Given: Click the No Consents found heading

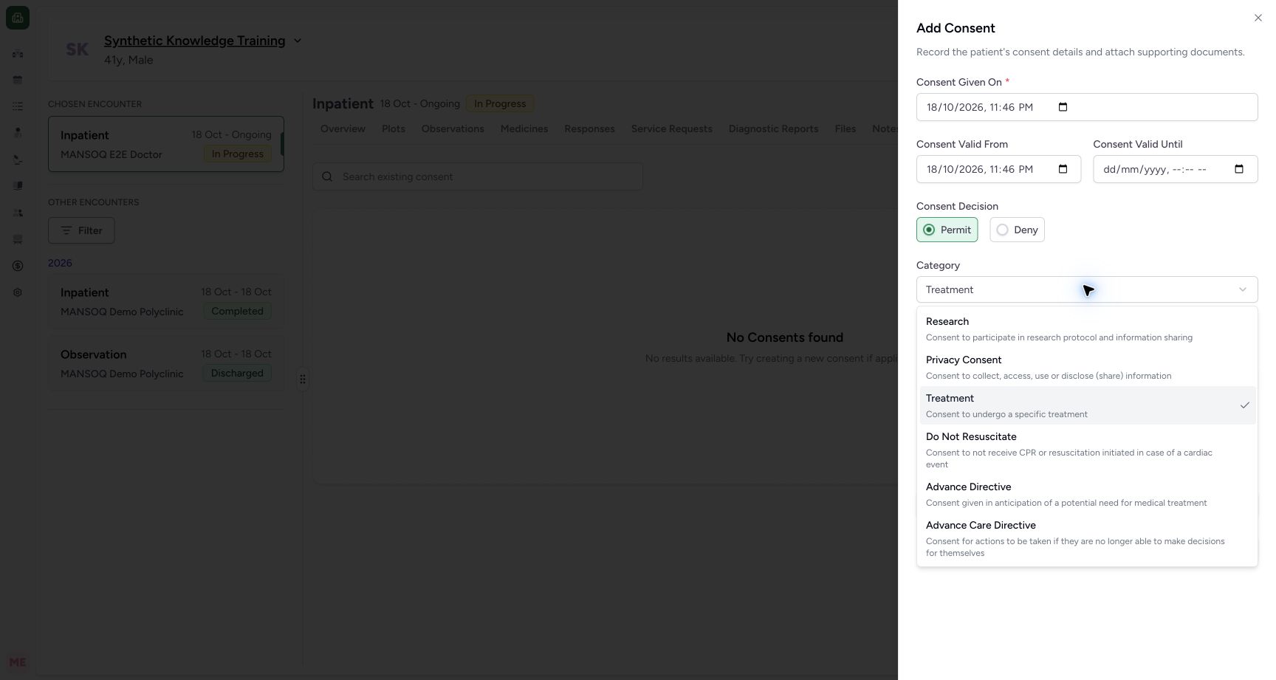Looking at the screenshot, I should (x=784, y=337).
